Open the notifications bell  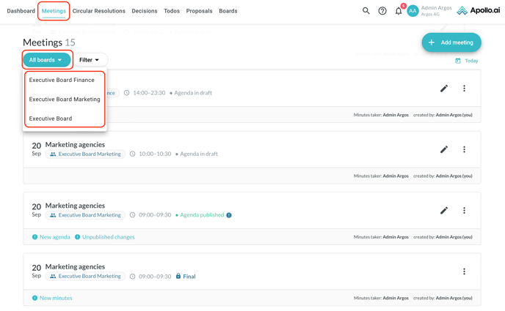(399, 11)
